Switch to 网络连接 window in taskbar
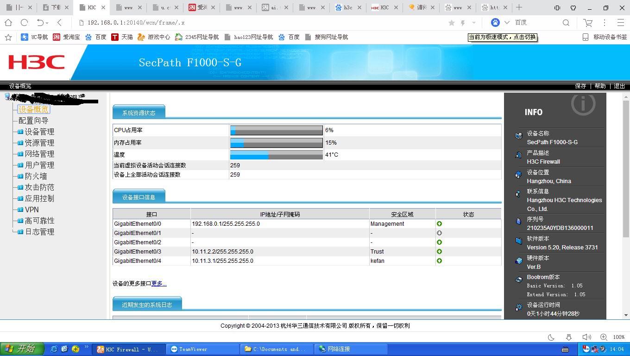Viewport: 630px width, 356px height. [x=351, y=349]
